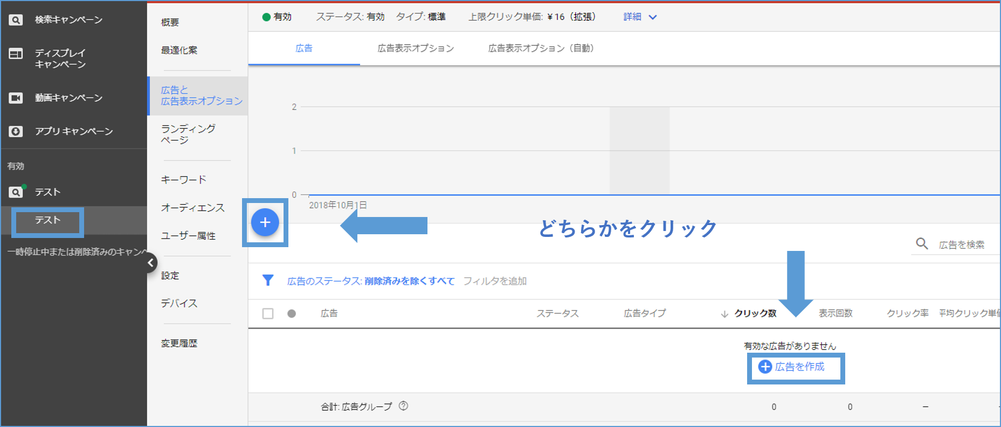Click the 広告を作成 link
This screenshot has height=427, width=1001.
click(792, 367)
